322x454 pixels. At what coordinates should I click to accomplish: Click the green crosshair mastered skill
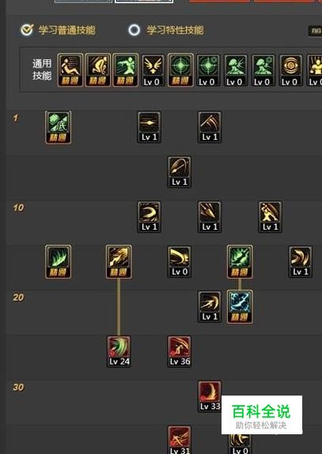point(180,70)
